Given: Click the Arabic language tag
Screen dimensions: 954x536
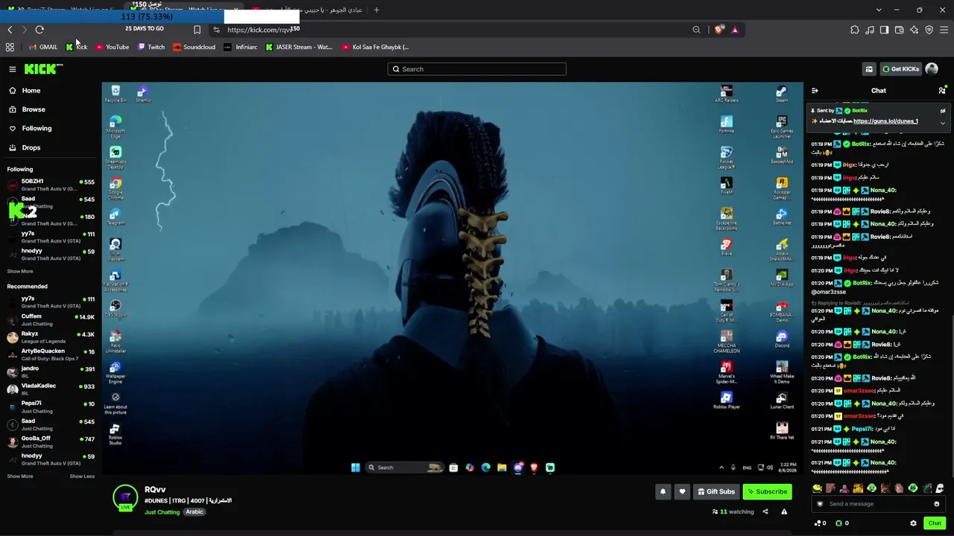Looking at the screenshot, I should 195,512.
